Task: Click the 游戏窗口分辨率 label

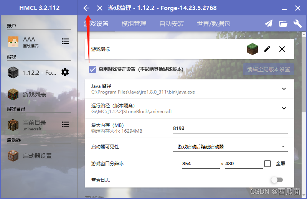Action: pos(107,164)
